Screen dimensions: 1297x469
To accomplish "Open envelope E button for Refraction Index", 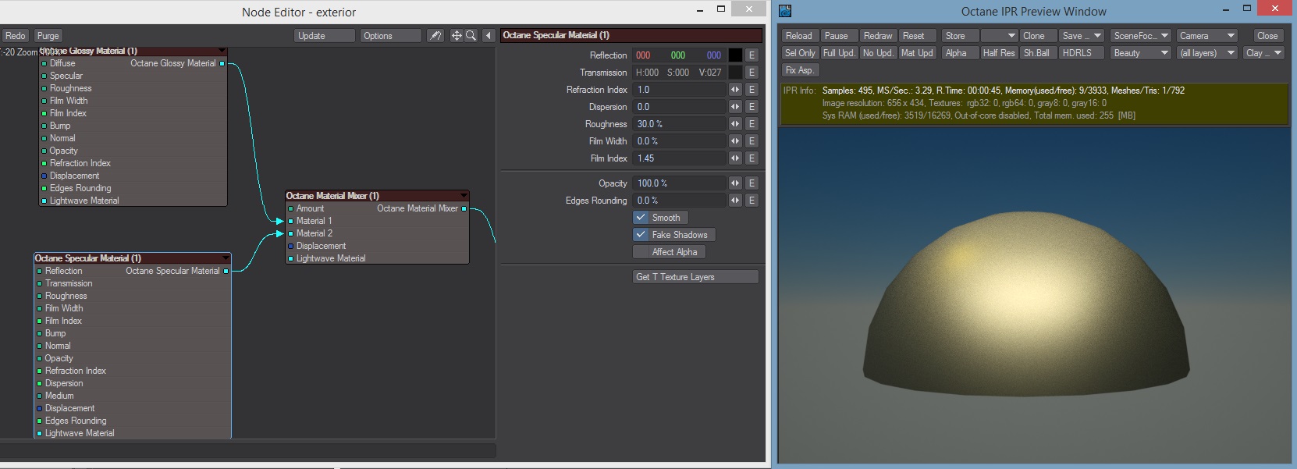I will (752, 90).
